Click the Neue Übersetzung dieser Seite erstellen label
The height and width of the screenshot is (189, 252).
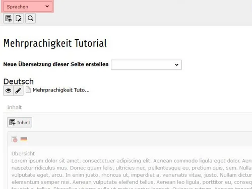(56, 64)
